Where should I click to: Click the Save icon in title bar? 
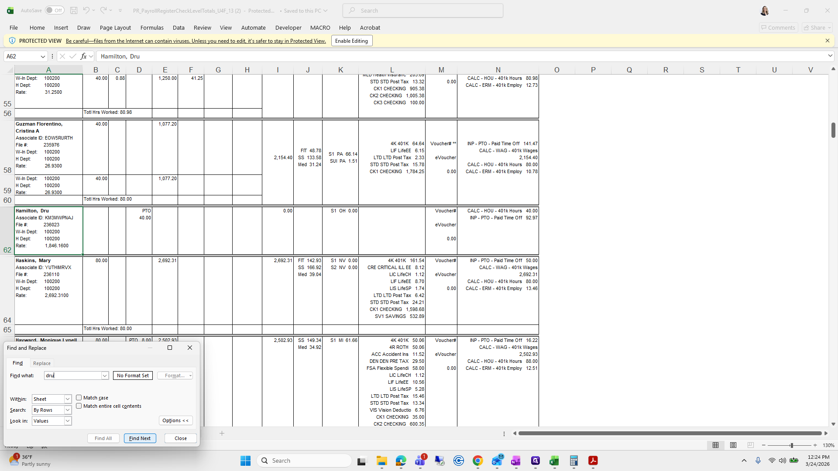(74, 10)
